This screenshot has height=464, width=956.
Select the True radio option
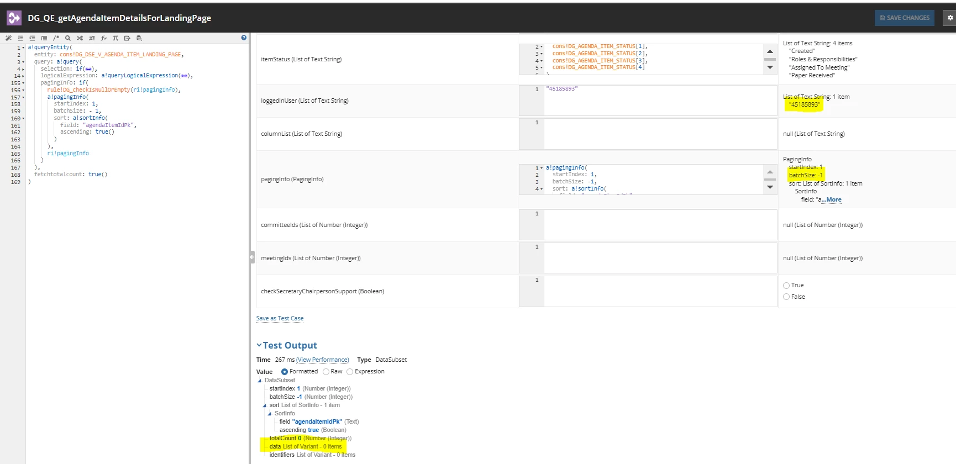[786, 286]
